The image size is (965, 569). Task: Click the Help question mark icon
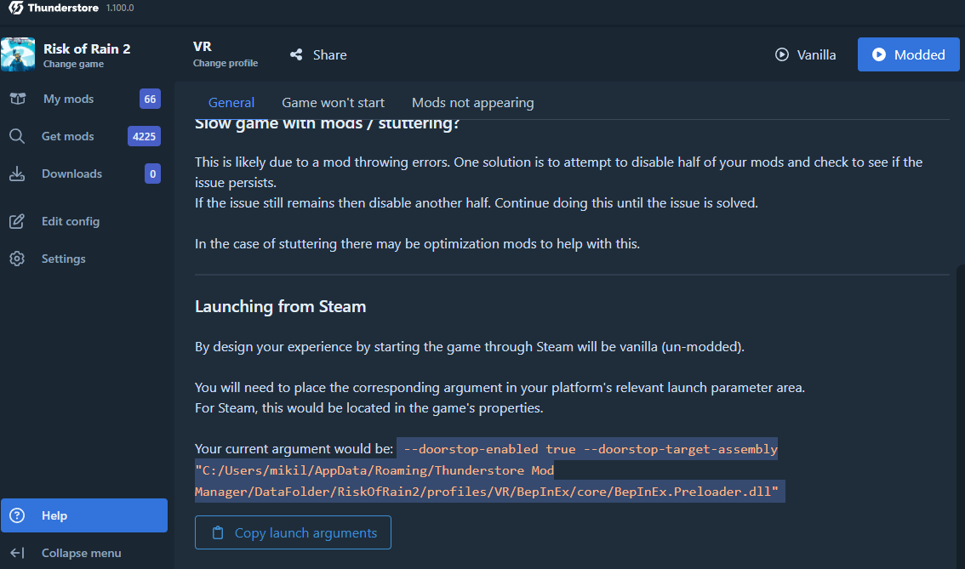(17, 515)
